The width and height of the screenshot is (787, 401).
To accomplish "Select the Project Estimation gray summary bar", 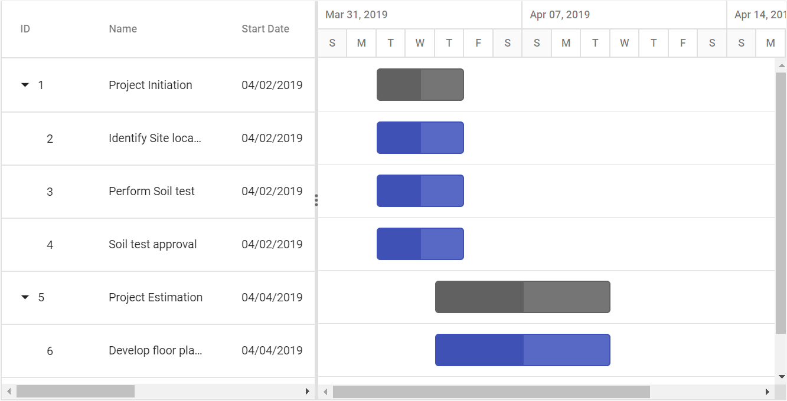I will 523,297.
